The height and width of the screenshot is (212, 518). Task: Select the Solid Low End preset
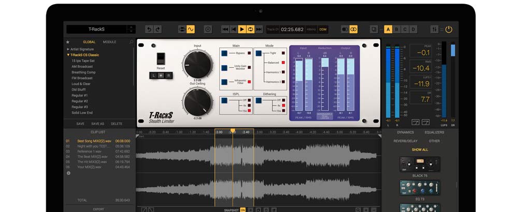click(x=82, y=113)
